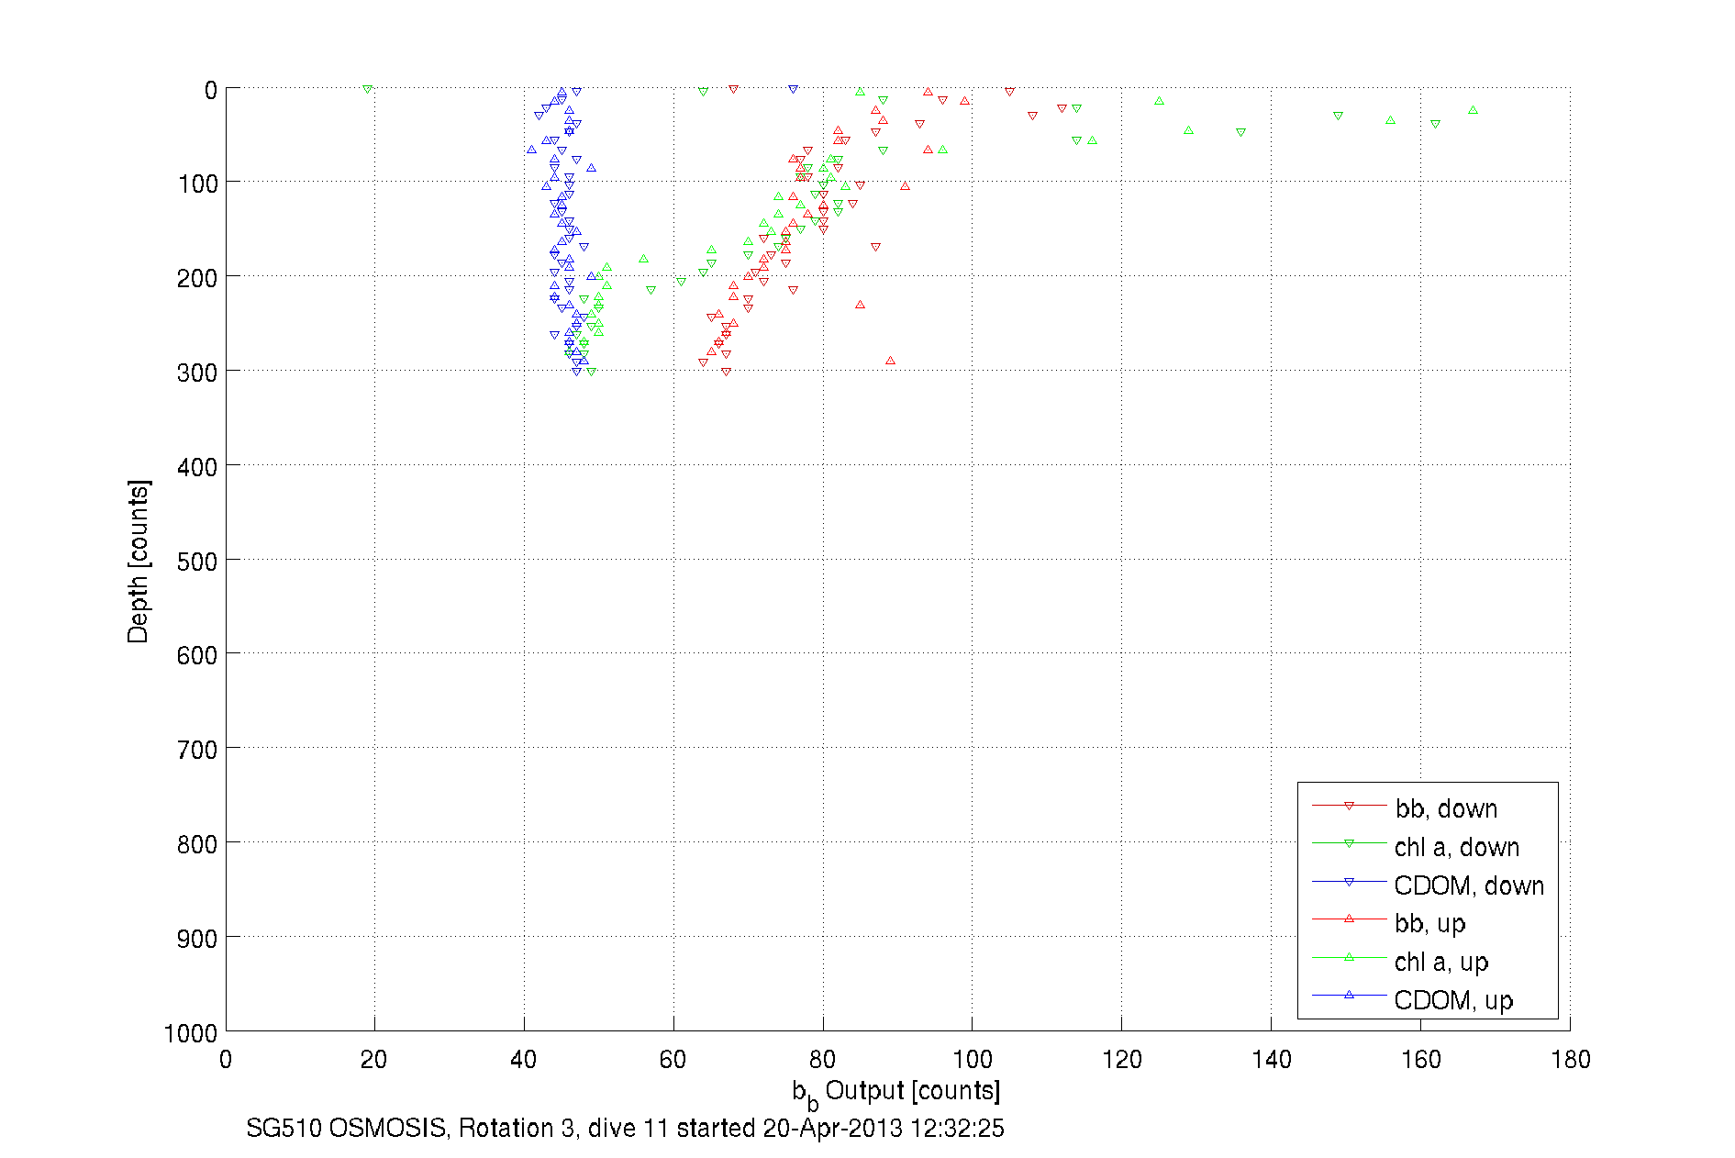Click the 'bb, up' legend entry

(1430, 923)
